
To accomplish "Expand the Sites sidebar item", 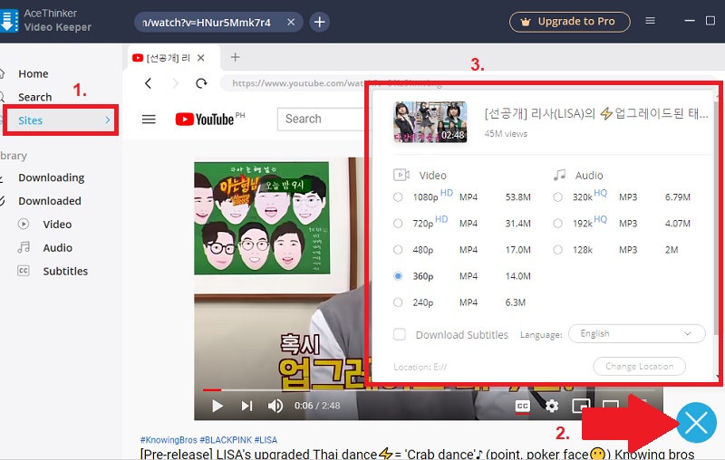I will (62, 120).
